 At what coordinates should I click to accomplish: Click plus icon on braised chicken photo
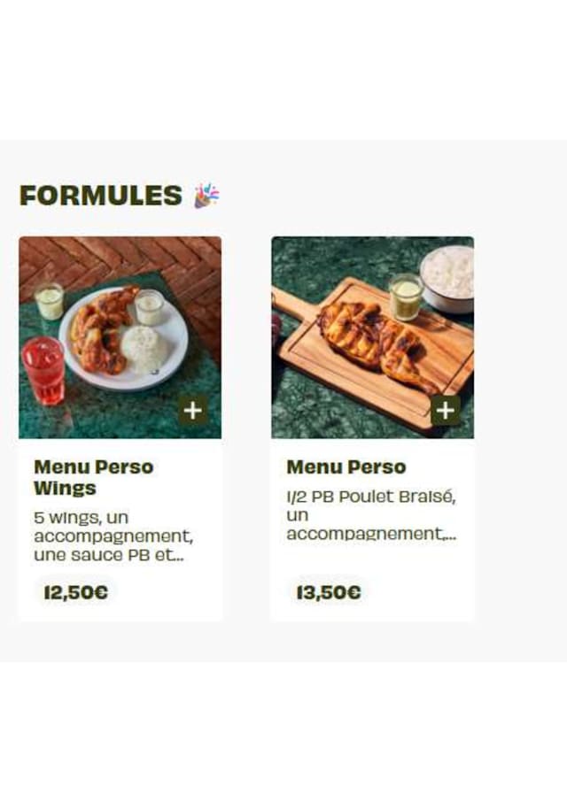(445, 410)
